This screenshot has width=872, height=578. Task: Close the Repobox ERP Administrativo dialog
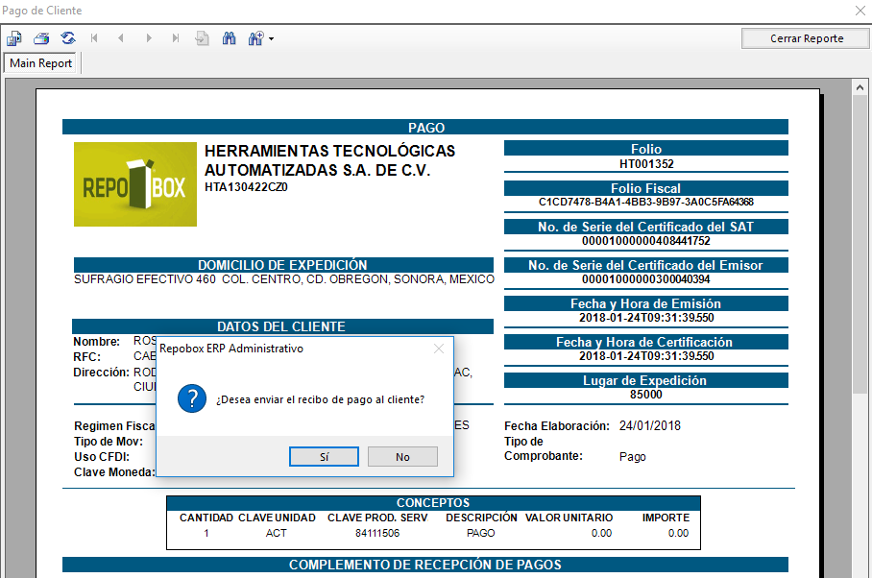coord(439,349)
